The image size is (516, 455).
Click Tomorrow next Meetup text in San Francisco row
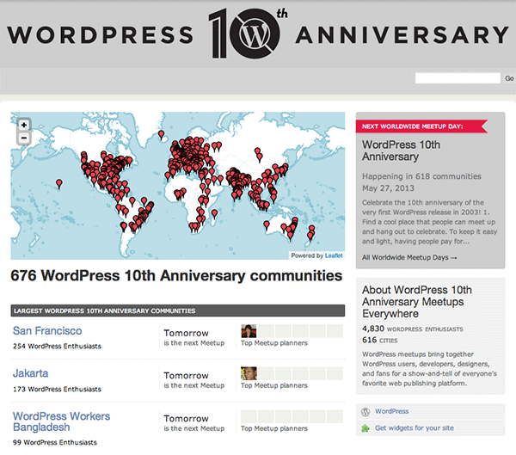(x=194, y=337)
